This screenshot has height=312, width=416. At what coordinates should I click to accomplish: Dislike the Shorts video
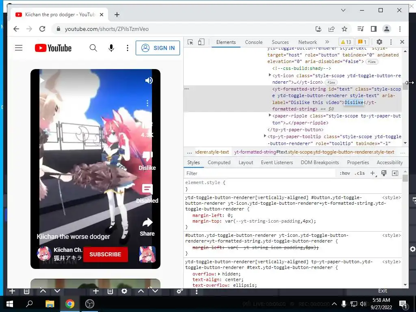point(147,160)
